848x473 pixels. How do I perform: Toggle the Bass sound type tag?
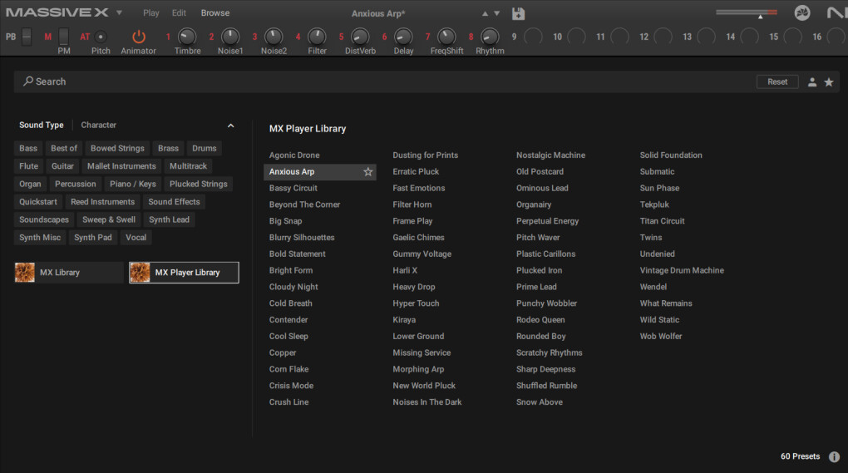pos(29,149)
